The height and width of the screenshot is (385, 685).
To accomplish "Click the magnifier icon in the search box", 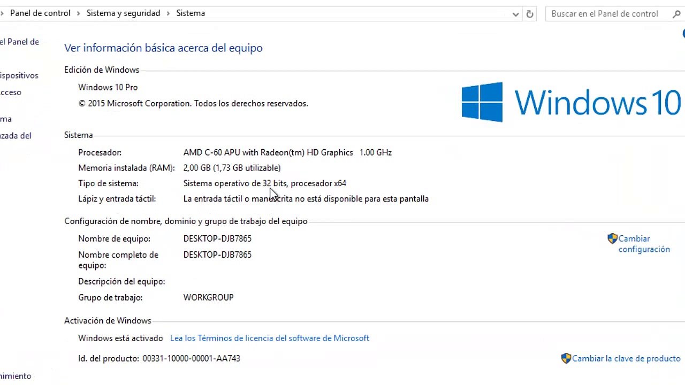I will pos(676,14).
